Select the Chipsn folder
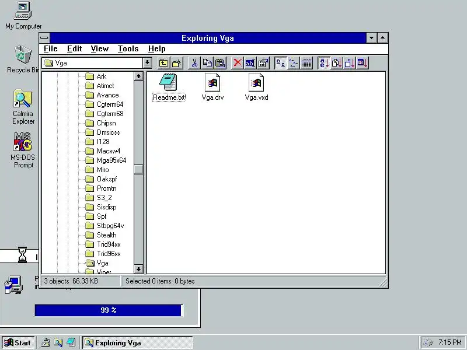The width and height of the screenshot is (467, 350). coord(100,123)
